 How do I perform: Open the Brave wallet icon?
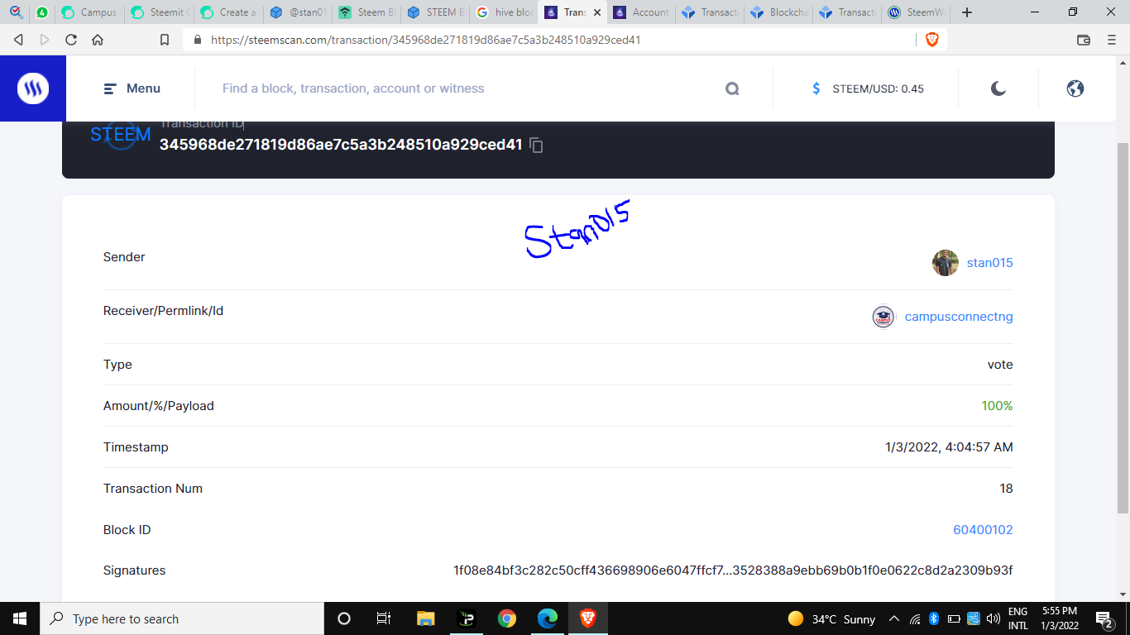coord(1084,40)
